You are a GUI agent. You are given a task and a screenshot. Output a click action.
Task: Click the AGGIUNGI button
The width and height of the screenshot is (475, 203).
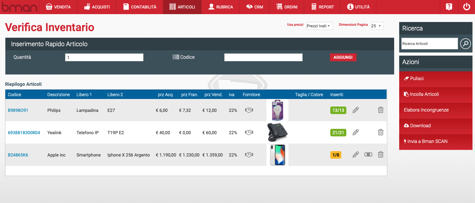[x=343, y=58]
